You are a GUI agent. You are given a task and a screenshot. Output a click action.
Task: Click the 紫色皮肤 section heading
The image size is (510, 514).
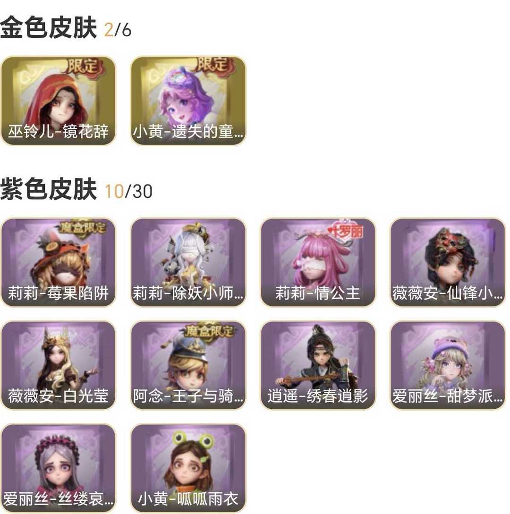(48, 189)
